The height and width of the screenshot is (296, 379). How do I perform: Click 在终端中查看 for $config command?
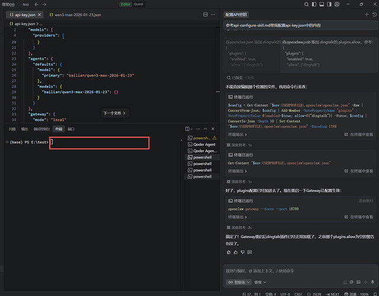click(359, 134)
